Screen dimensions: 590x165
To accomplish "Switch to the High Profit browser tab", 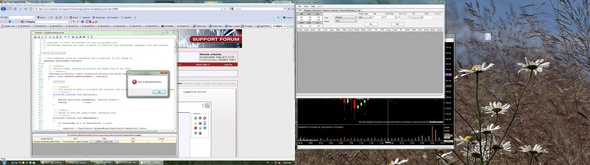I will pos(263,26).
